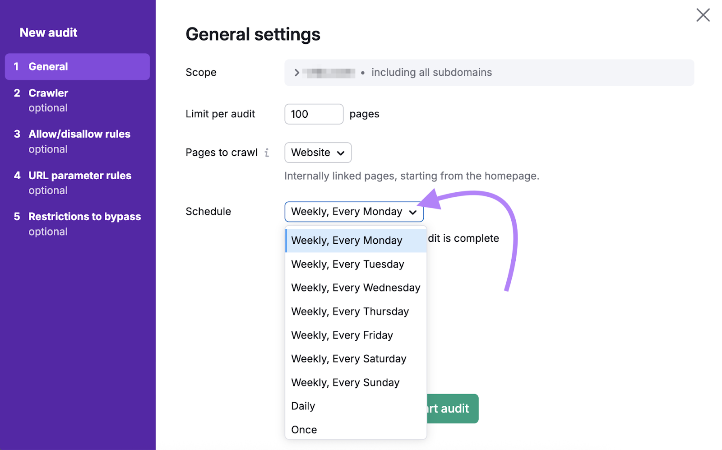Close the New audit dialog

click(x=703, y=15)
